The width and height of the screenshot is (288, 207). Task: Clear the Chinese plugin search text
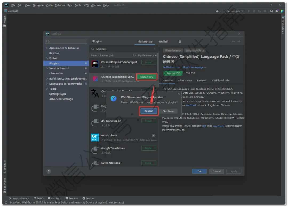[155, 49]
